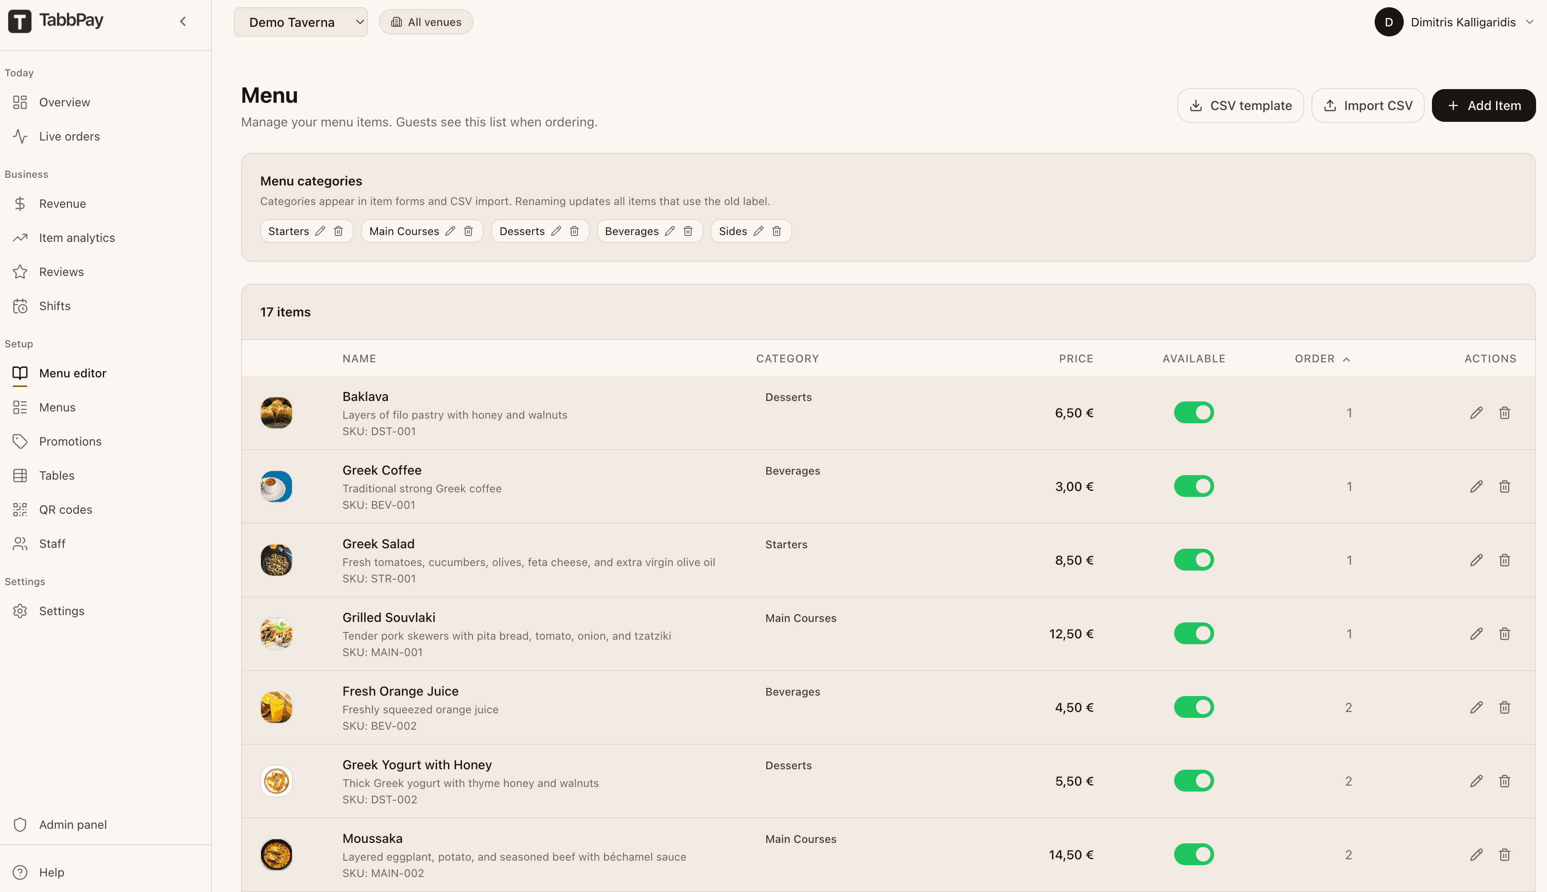Edit the Greek Yogurt with Honey item
Viewport: 1547px width, 892px height.
coord(1477,781)
